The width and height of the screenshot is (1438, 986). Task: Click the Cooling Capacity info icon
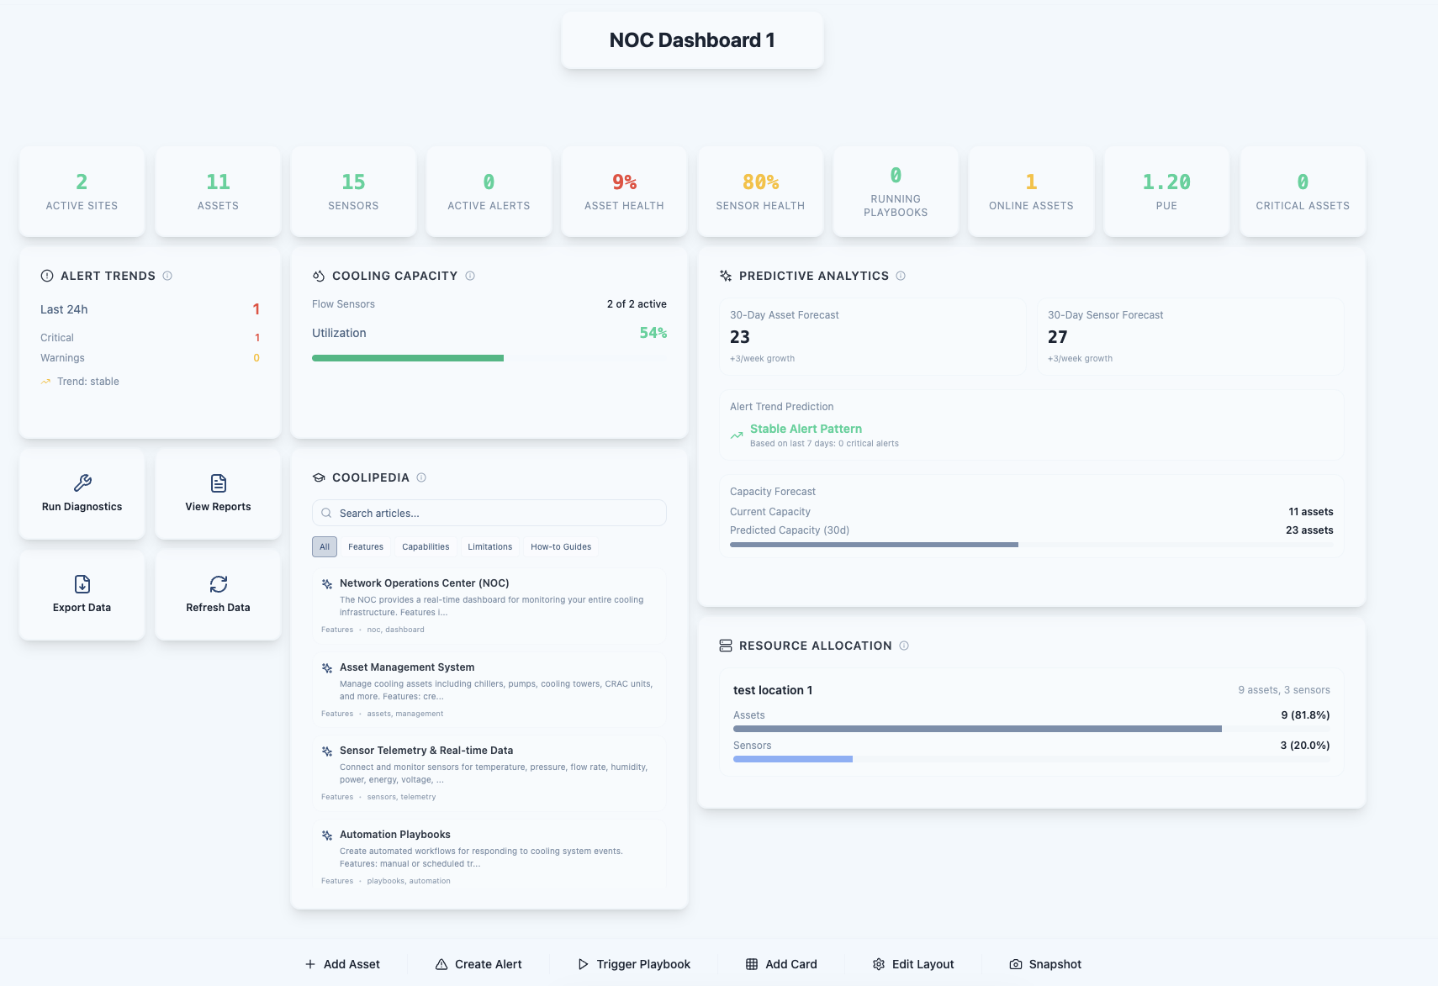pos(470,276)
